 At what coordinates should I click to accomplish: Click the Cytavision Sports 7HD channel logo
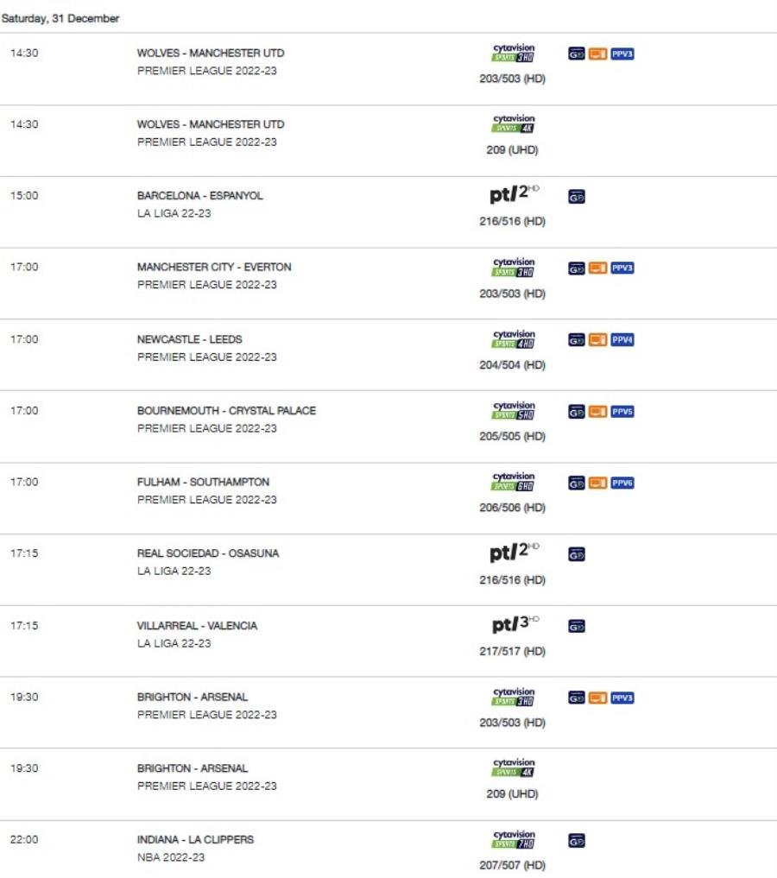click(513, 840)
